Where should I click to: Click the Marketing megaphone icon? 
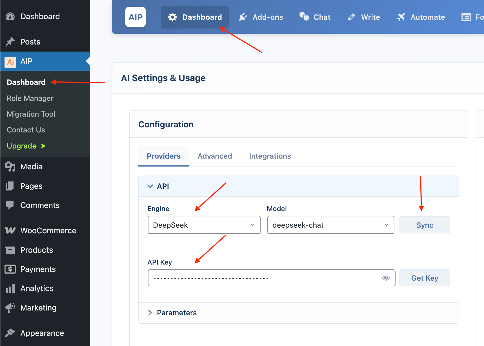10,308
